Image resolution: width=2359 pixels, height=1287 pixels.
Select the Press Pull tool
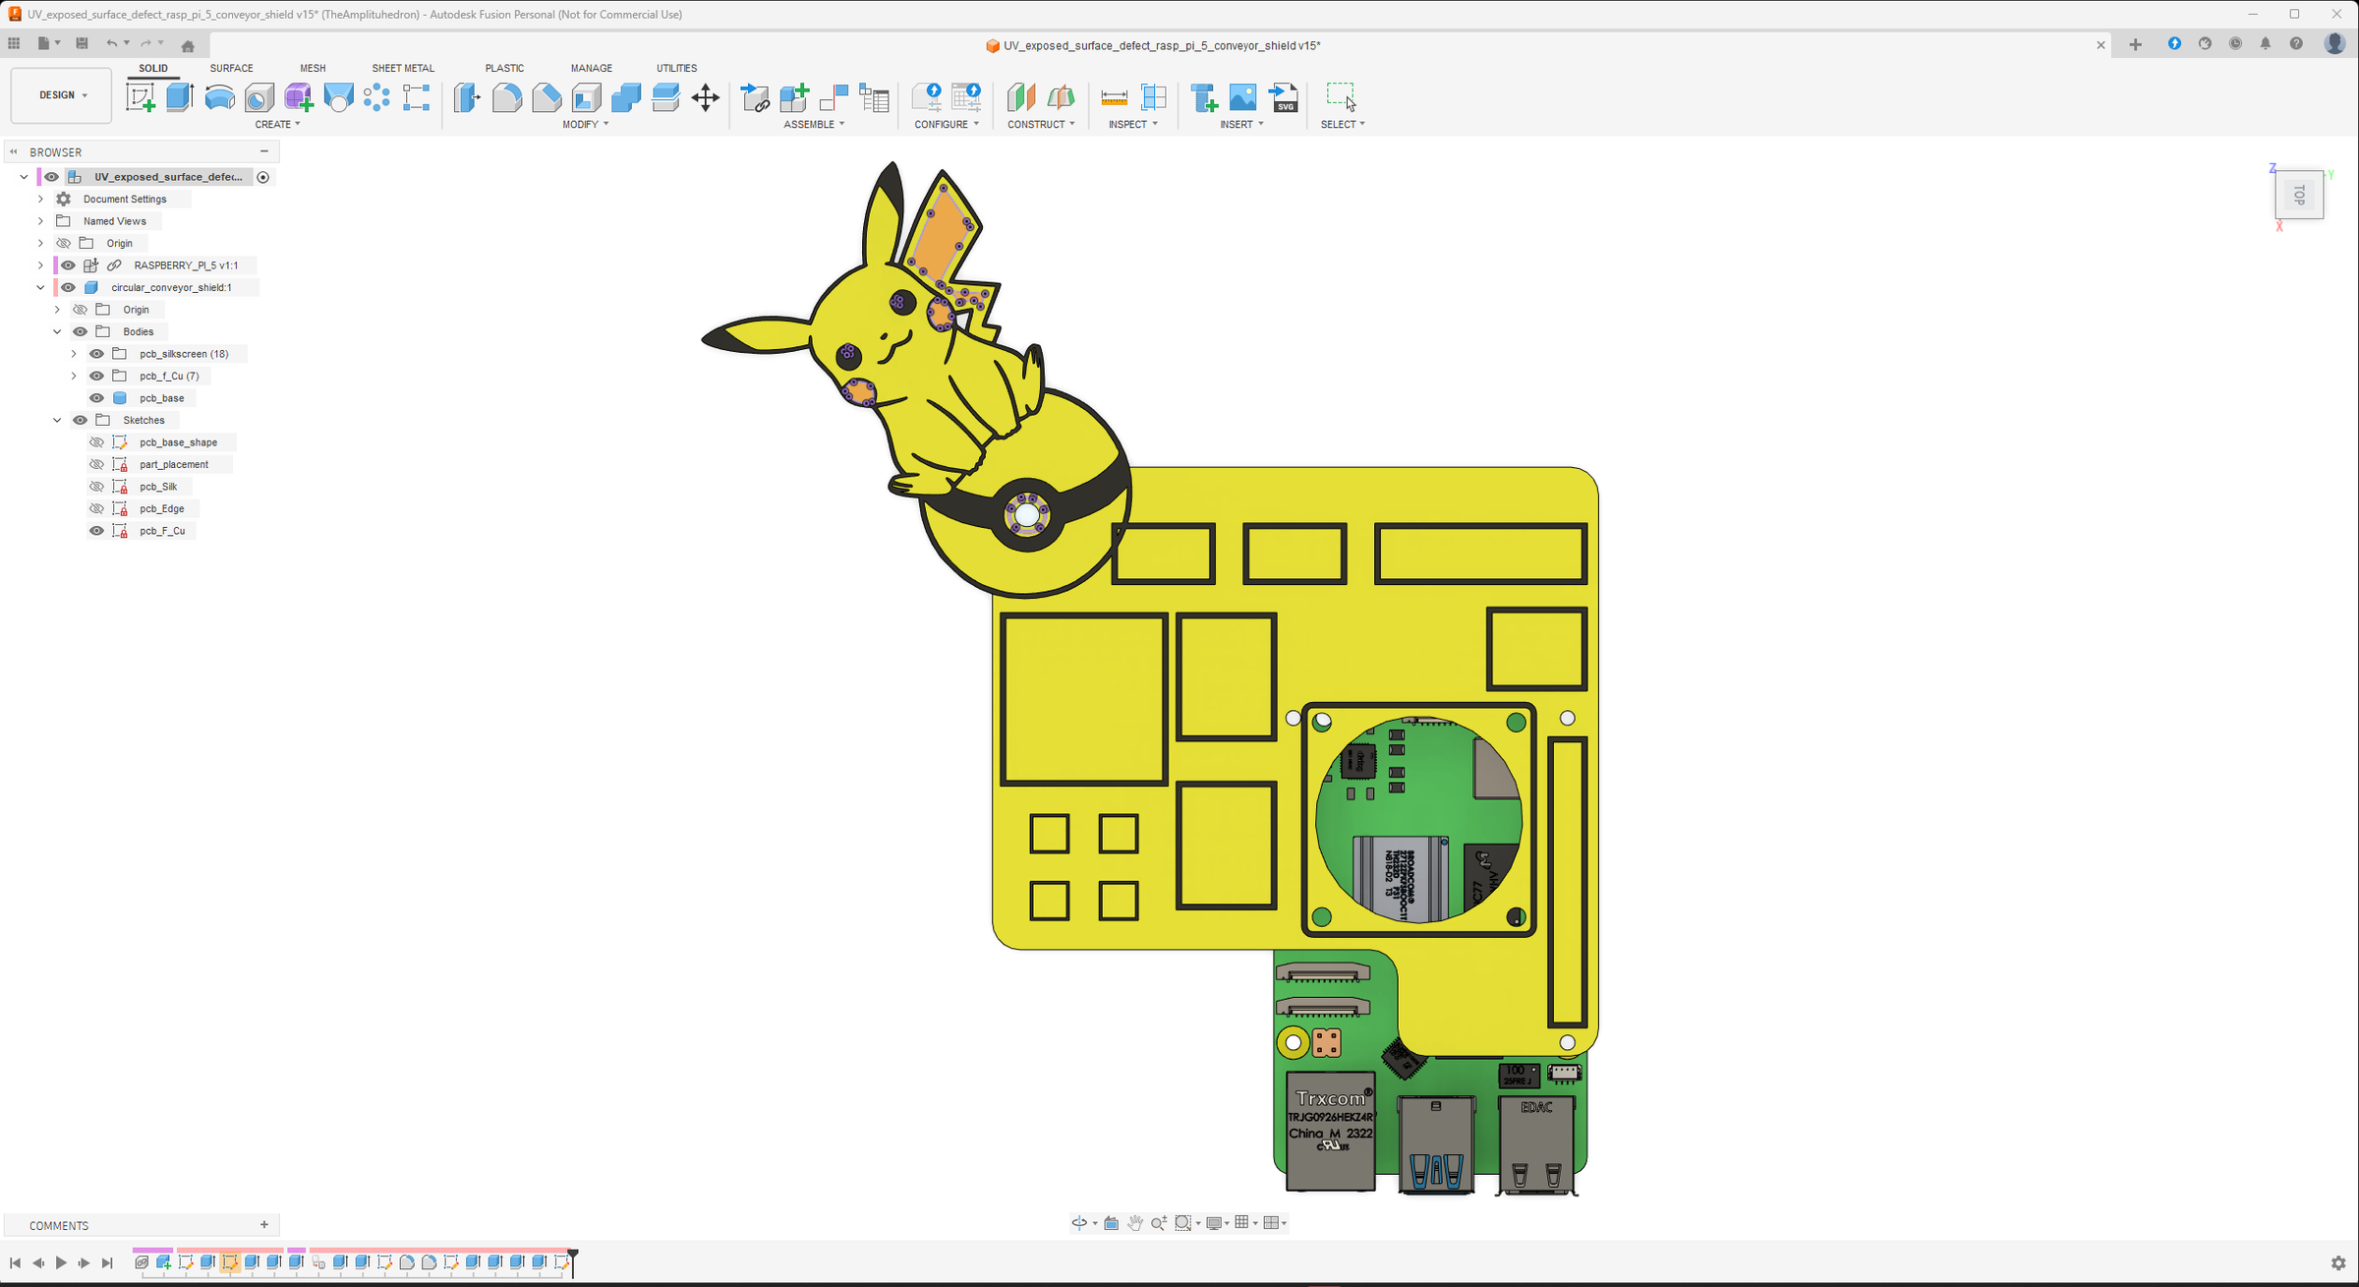click(x=467, y=97)
